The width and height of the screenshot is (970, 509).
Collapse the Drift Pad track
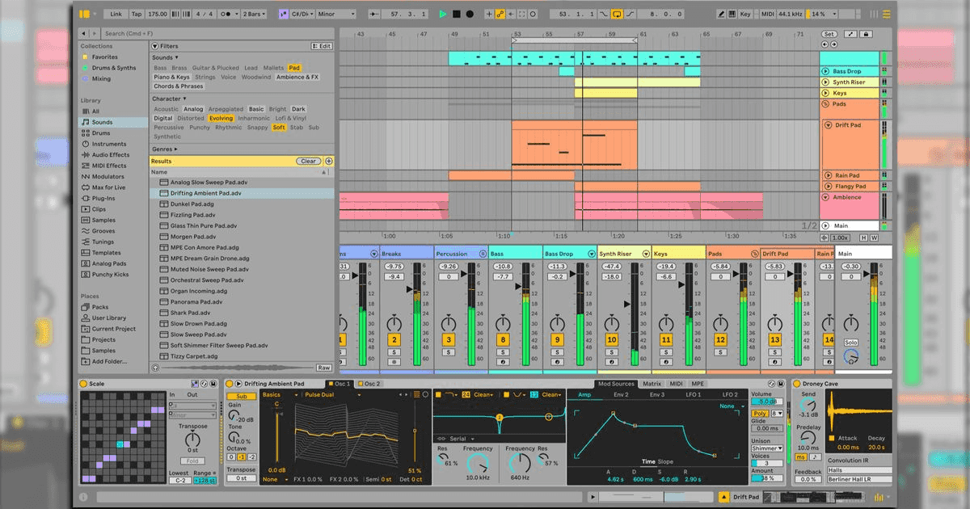pyautogui.click(x=829, y=125)
